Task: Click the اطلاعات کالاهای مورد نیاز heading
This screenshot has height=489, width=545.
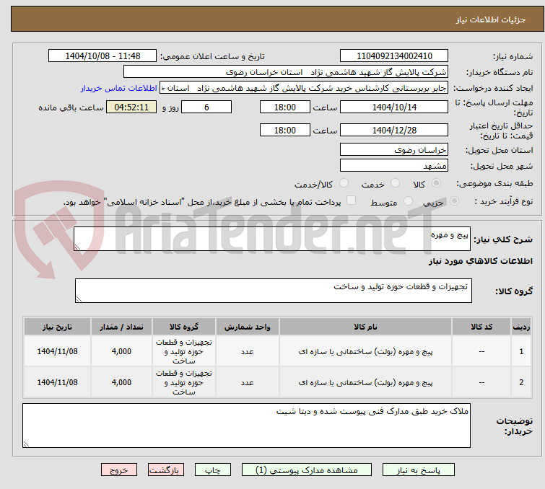Action: pyautogui.click(x=480, y=261)
